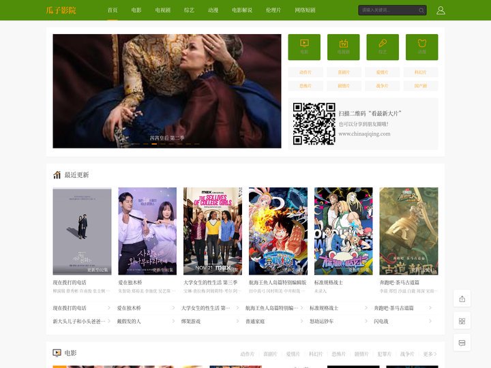This screenshot has height=368, width=491.
Task: Go to the 首页 nav tab
Action: [x=113, y=10]
